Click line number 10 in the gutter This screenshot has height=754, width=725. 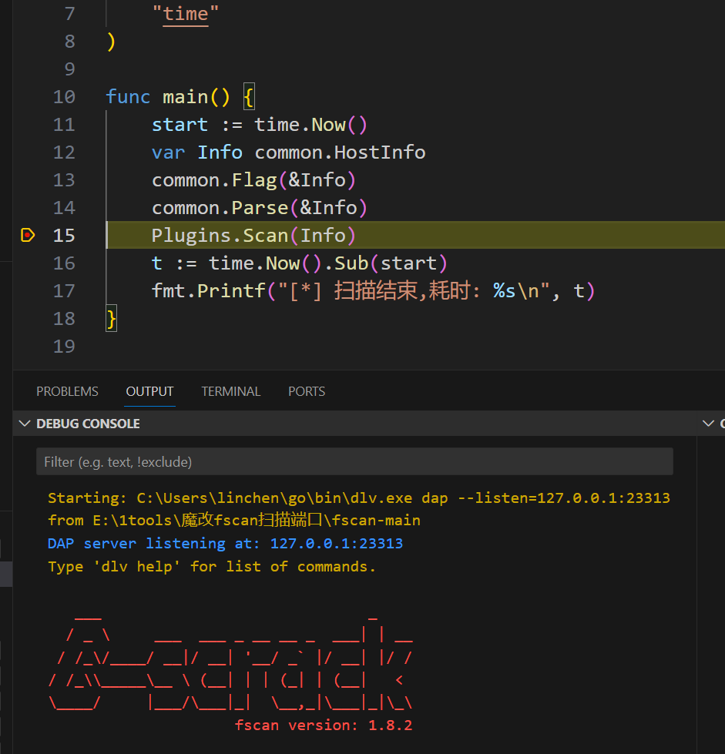[x=64, y=97]
